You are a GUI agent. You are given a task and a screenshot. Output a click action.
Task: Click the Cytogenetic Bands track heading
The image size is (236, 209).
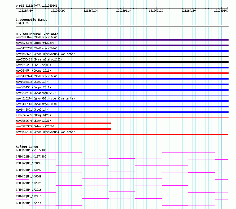click(x=32, y=20)
